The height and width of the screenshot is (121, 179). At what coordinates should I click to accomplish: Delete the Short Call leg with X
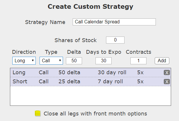coord(167,82)
